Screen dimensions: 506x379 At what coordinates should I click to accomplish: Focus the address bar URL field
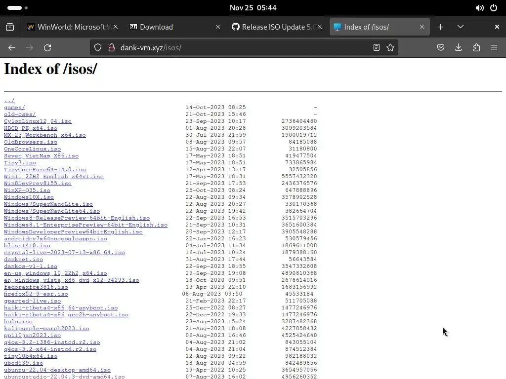tap(244, 48)
